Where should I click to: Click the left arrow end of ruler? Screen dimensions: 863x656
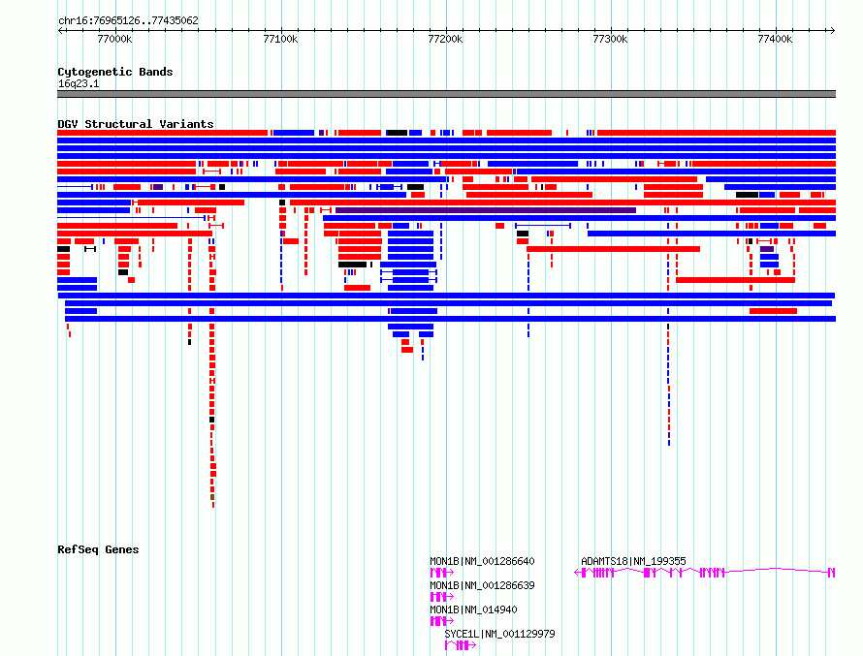point(60,31)
